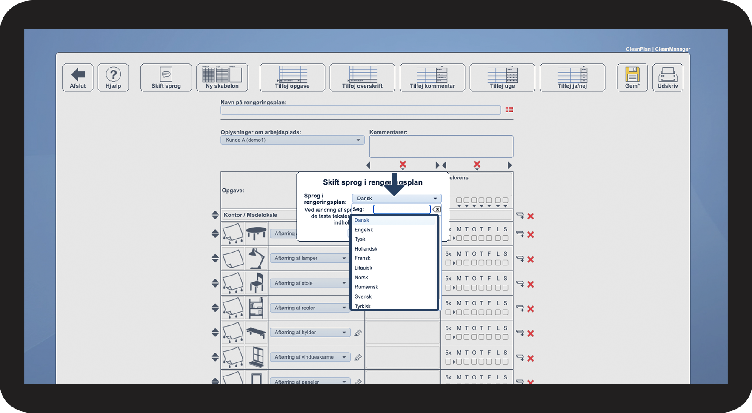
Task: Open the Aftørring af reoler task dropdown
Action: [x=310, y=308]
